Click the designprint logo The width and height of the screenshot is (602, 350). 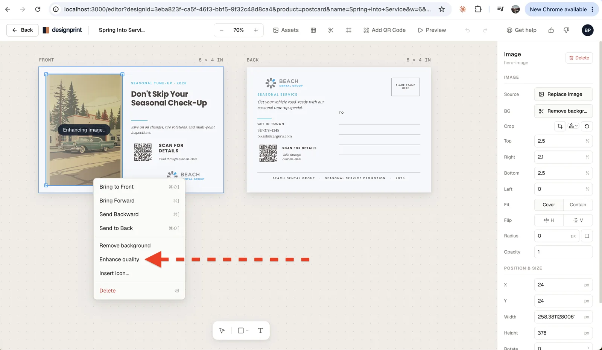coord(62,30)
